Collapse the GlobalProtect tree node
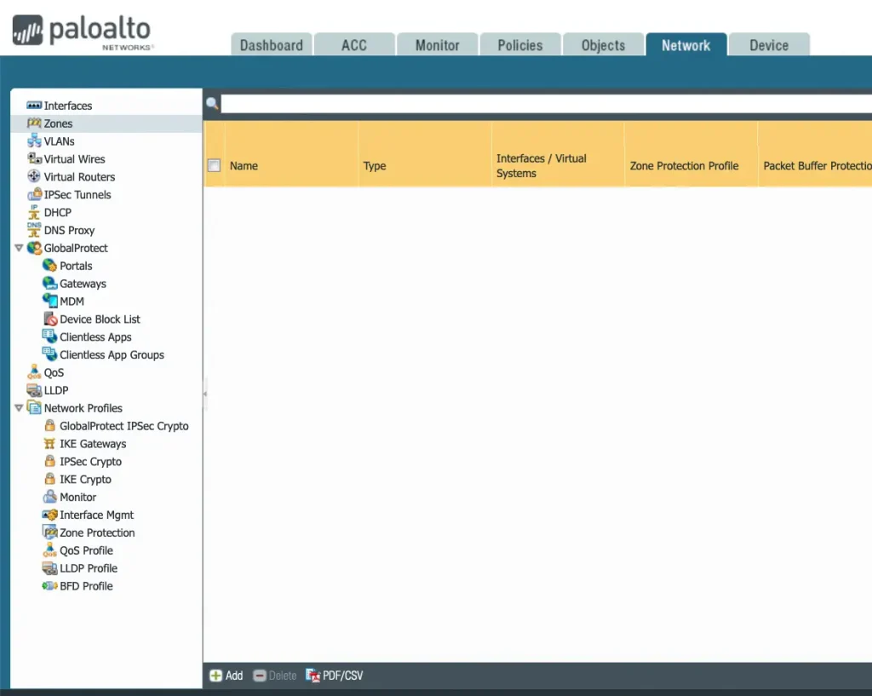The image size is (872, 696). (19, 249)
